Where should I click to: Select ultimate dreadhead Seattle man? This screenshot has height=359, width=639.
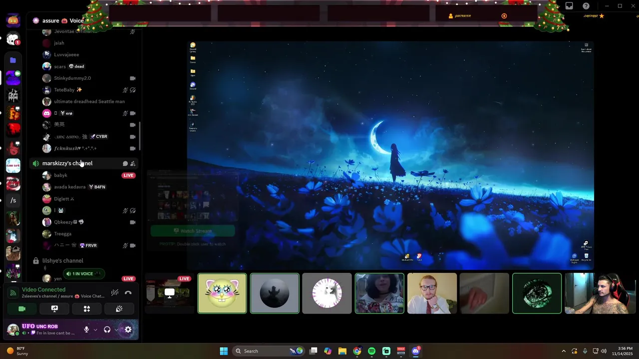(x=89, y=102)
